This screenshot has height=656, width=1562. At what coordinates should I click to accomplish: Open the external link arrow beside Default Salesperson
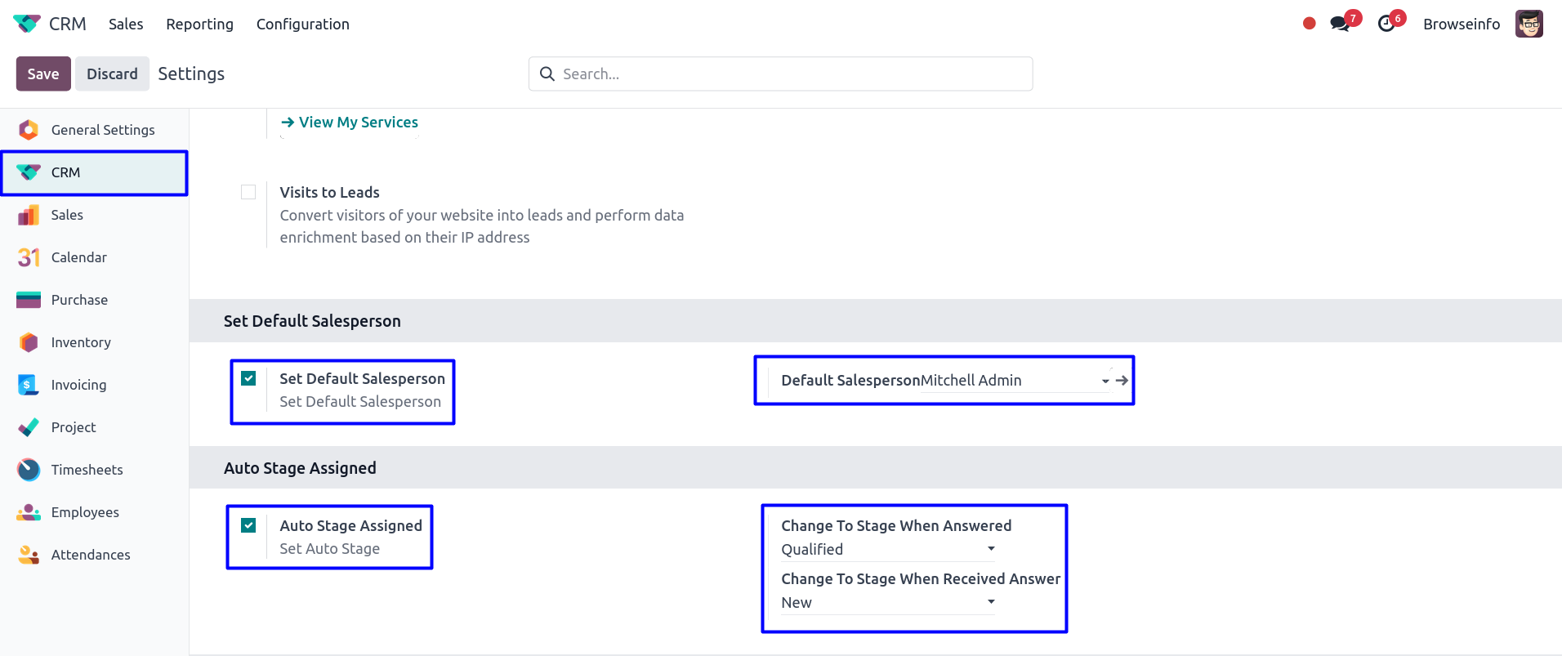[x=1122, y=381]
